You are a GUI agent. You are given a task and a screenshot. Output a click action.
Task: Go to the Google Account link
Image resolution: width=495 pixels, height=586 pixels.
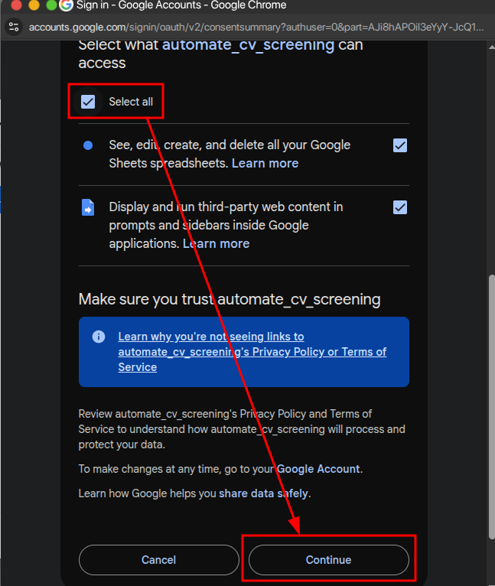(x=318, y=468)
